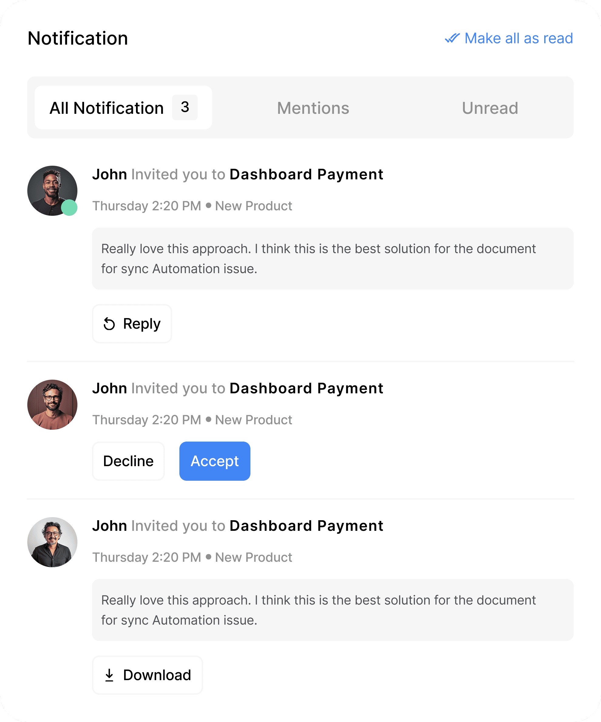Click the download arrow icon

tap(109, 675)
